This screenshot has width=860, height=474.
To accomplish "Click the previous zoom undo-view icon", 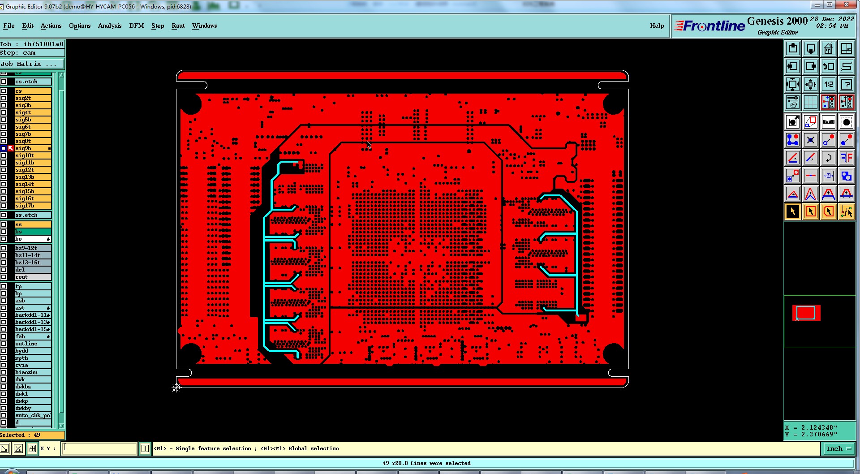I will [x=829, y=66].
